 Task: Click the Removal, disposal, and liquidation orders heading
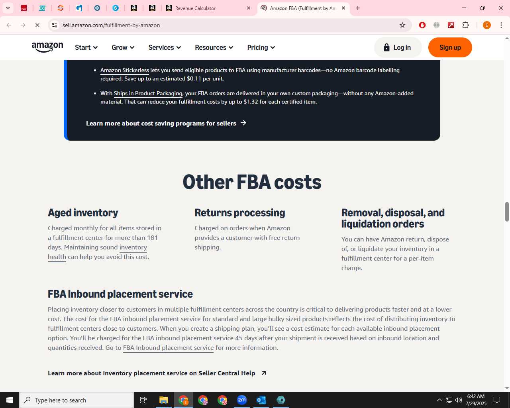(x=393, y=218)
